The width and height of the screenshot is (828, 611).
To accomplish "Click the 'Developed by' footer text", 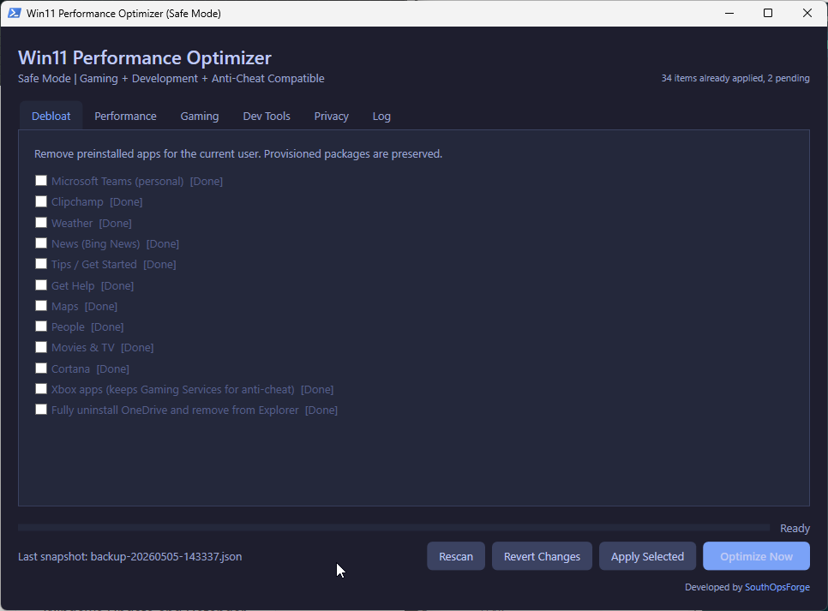I will point(713,587).
